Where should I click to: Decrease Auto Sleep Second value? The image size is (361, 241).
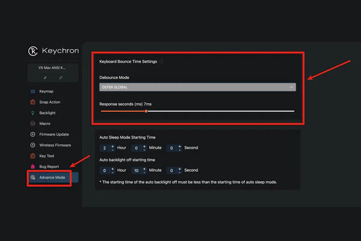tap(179, 150)
